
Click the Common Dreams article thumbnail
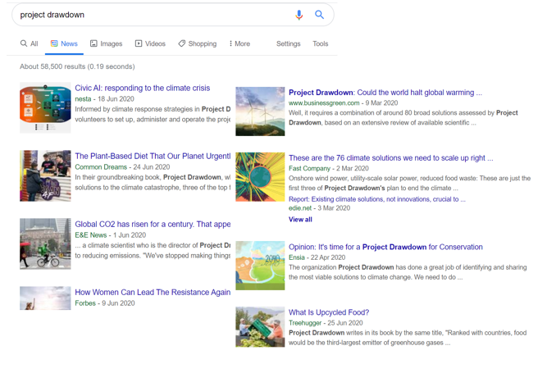pos(45,175)
